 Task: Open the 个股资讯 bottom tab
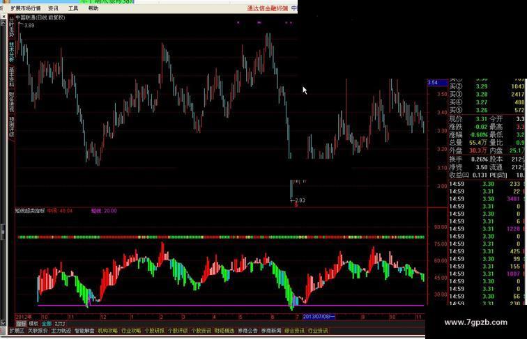tap(201, 331)
